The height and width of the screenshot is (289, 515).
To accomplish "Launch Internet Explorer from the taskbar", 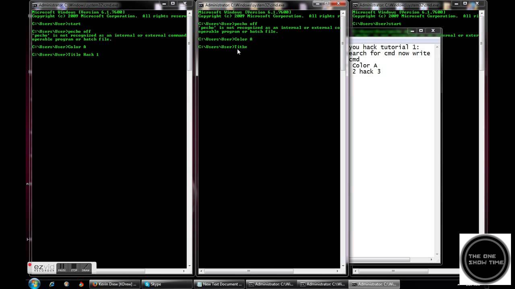I will pos(52,284).
